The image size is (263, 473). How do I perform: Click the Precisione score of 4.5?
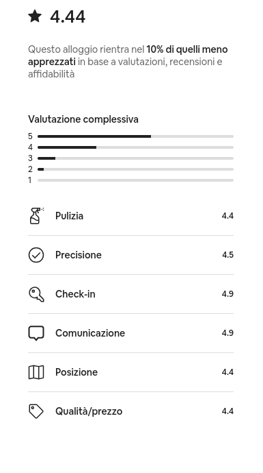coord(227,255)
